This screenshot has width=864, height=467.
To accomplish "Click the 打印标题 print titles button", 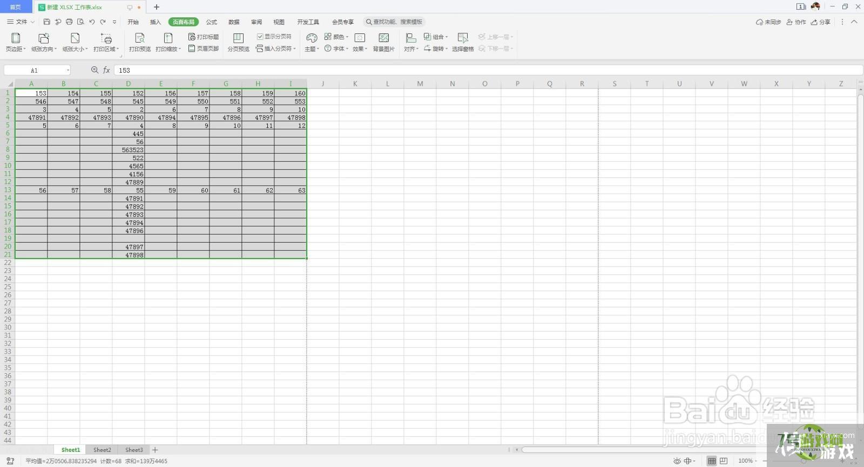I will [204, 37].
